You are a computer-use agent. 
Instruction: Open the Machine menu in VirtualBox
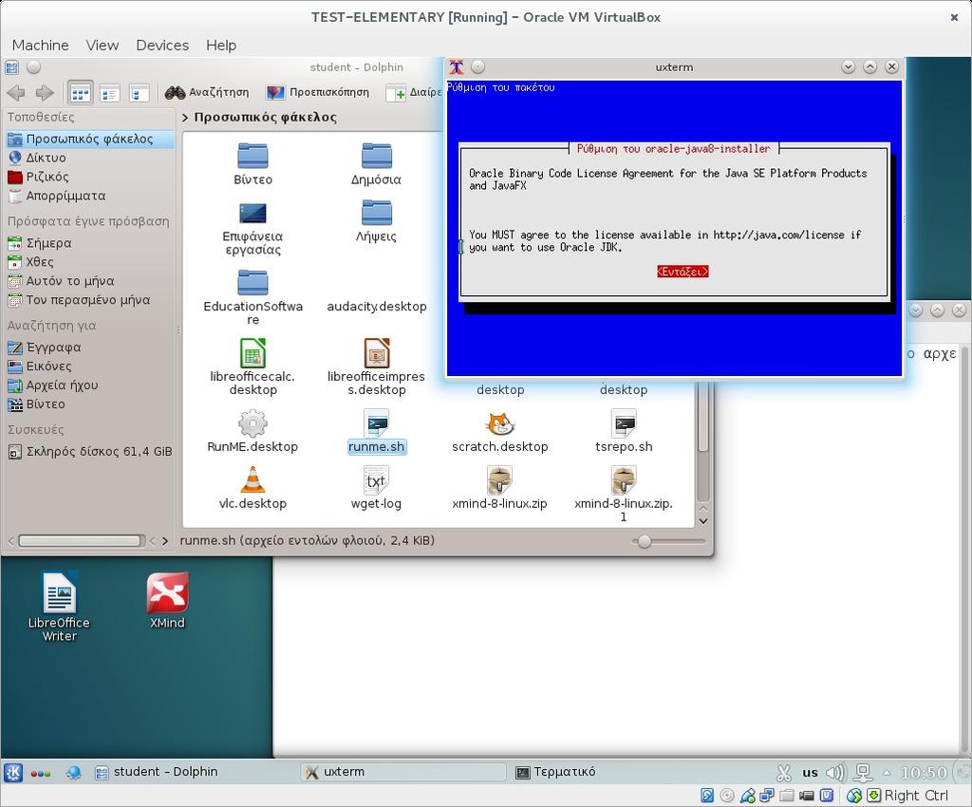pyautogui.click(x=40, y=46)
